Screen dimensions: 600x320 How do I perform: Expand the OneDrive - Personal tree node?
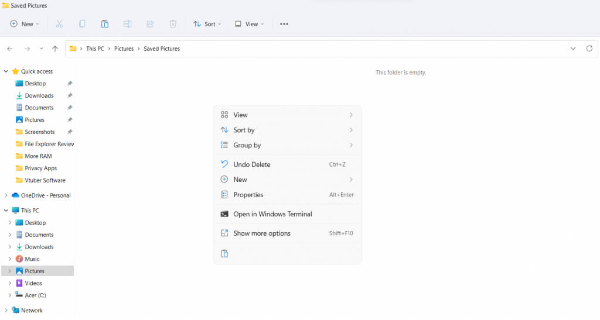[6, 195]
